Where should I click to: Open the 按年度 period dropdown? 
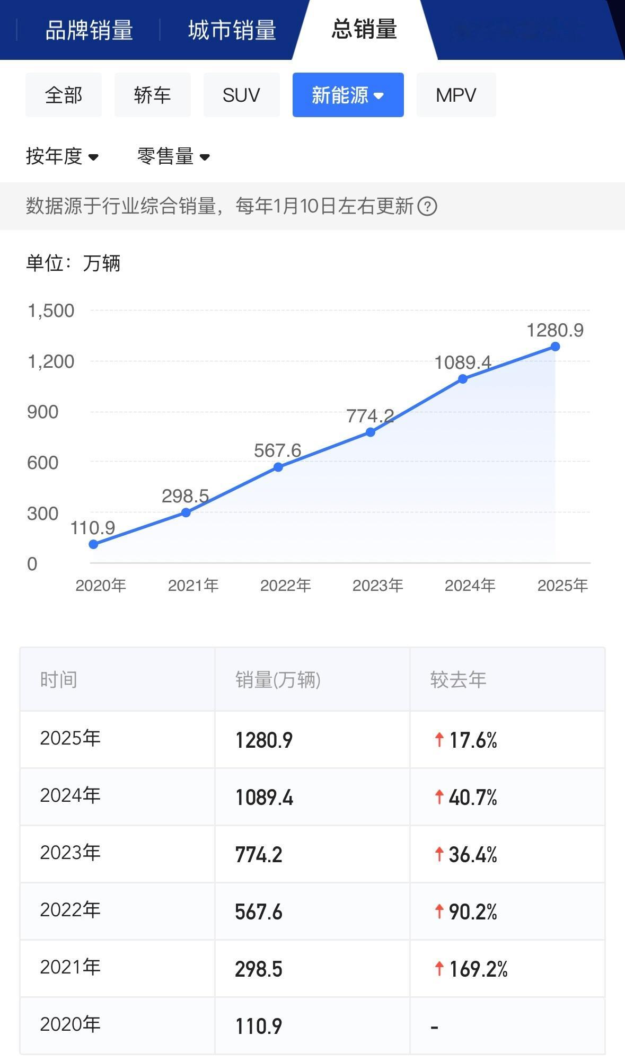(63, 156)
